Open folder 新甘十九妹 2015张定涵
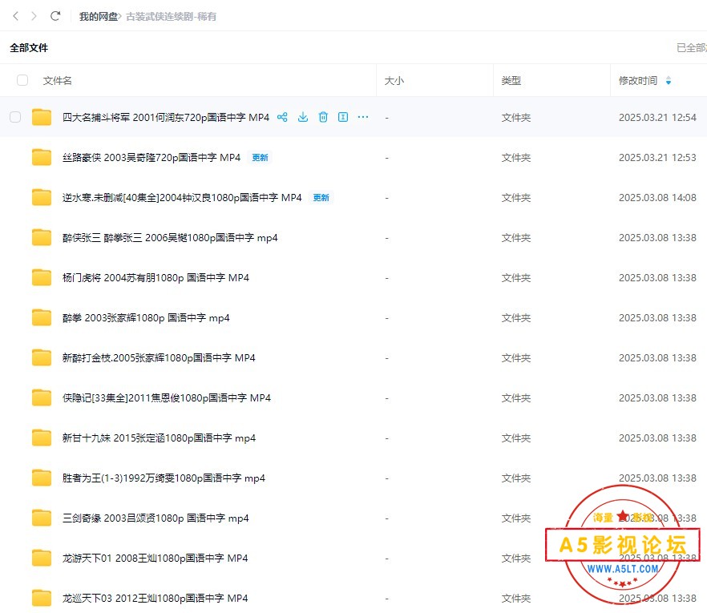 click(x=159, y=438)
